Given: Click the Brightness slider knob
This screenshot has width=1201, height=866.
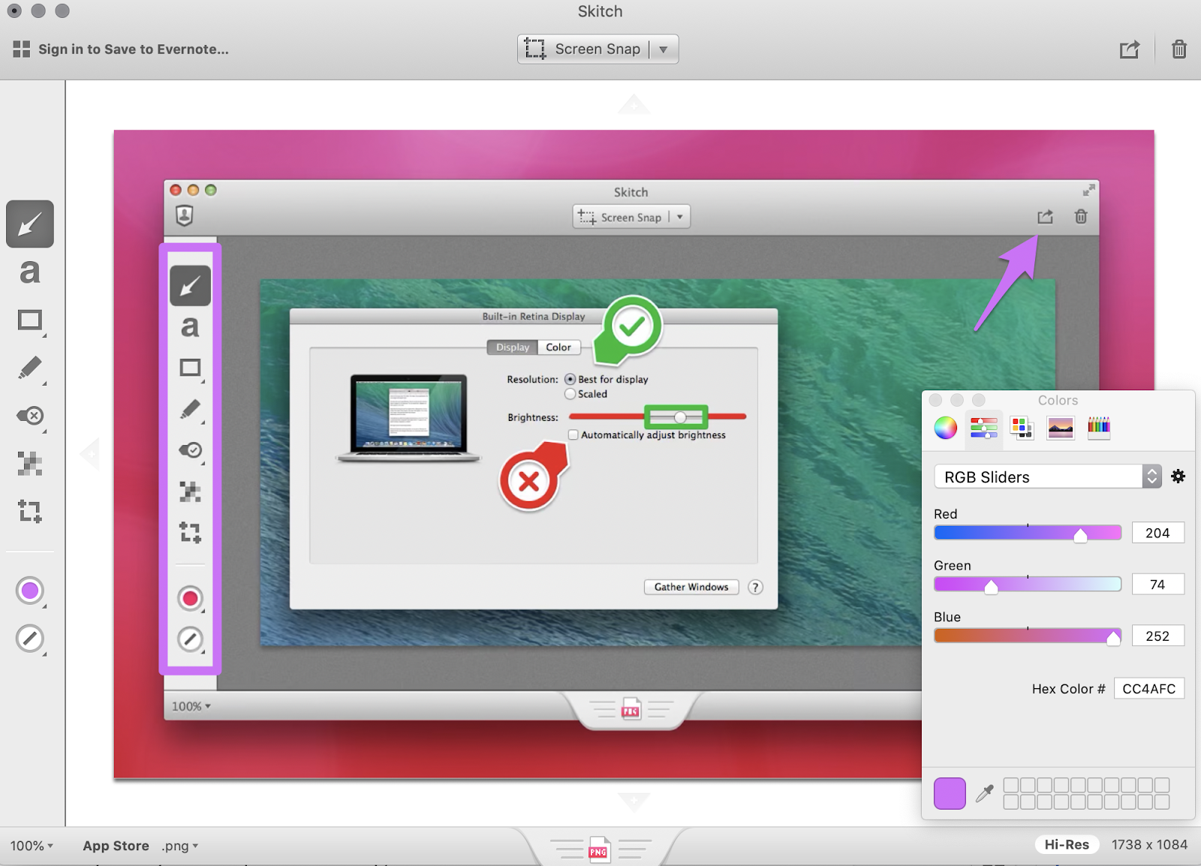Looking at the screenshot, I should tap(680, 417).
